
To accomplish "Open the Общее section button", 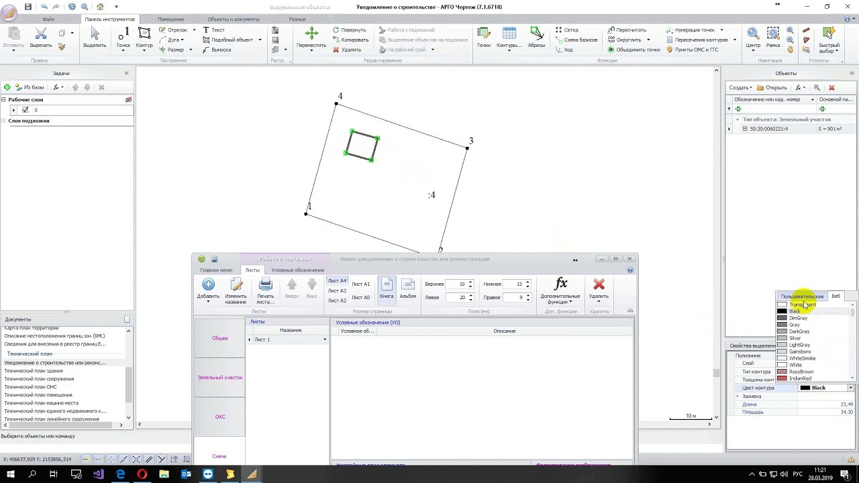I will click(220, 338).
